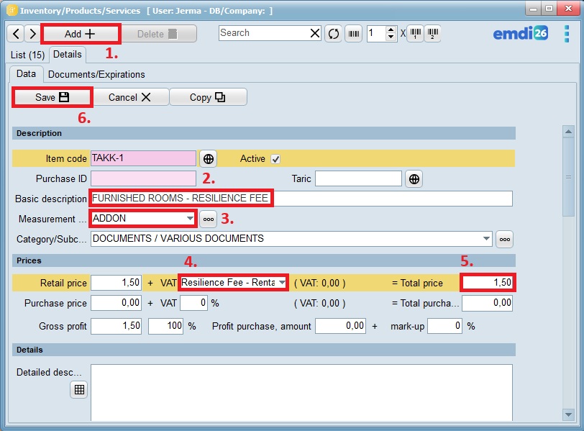Click the Taric input field
Viewport: 584px width, 431px height.
pos(358,178)
